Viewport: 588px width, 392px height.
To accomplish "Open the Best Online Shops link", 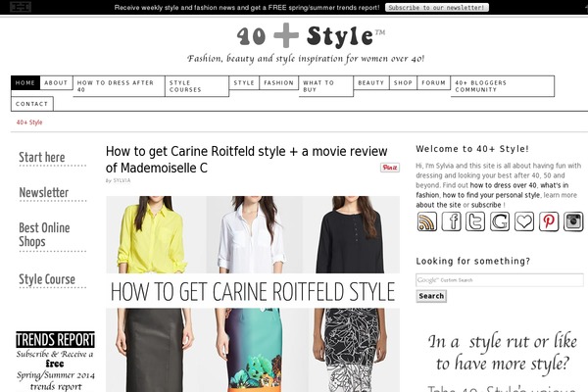I will click(44, 234).
